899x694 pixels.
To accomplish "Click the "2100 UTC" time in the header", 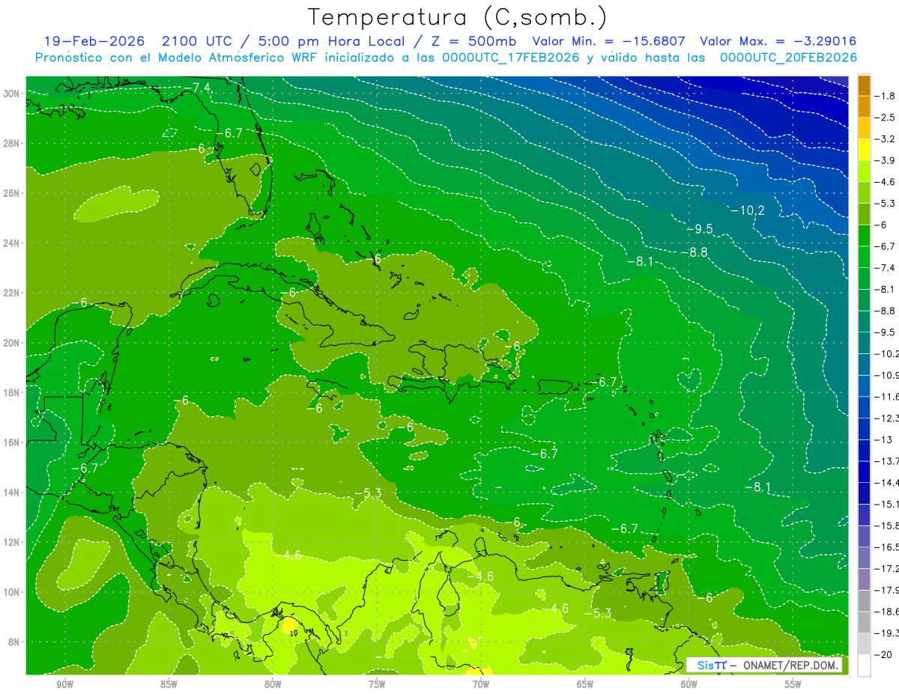I will point(199,41).
